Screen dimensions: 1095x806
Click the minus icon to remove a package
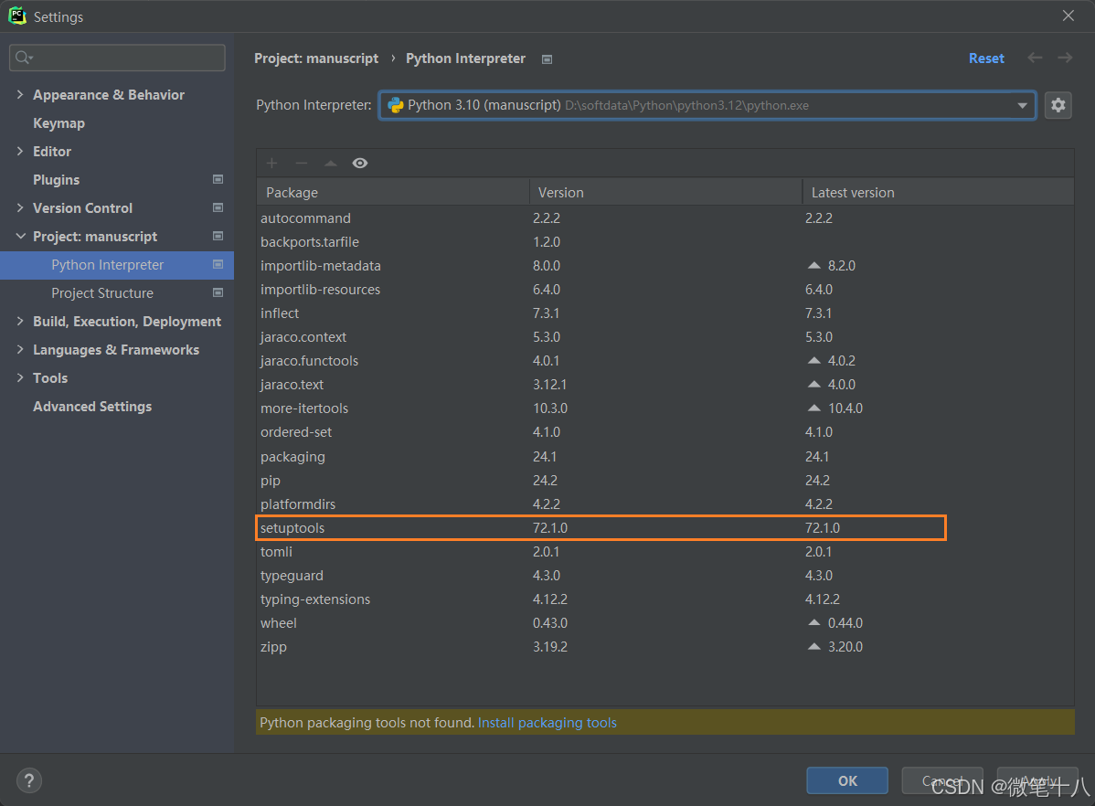tap(302, 164)
